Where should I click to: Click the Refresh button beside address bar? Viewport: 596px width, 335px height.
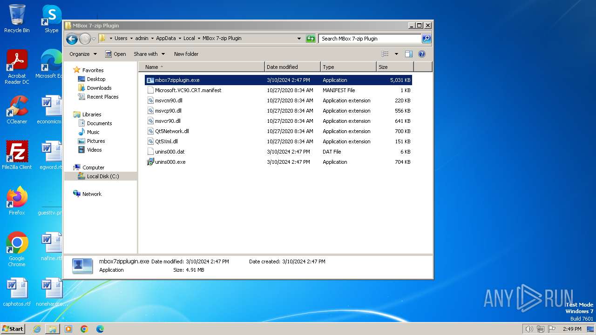click(x=311, y=39)
